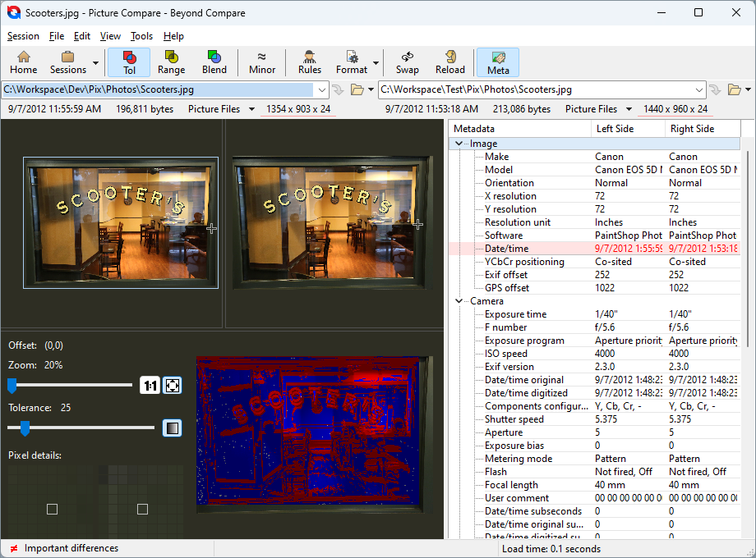Reload both compared images
The height and width of the screenshot is (558, 756).
[450, 62]
